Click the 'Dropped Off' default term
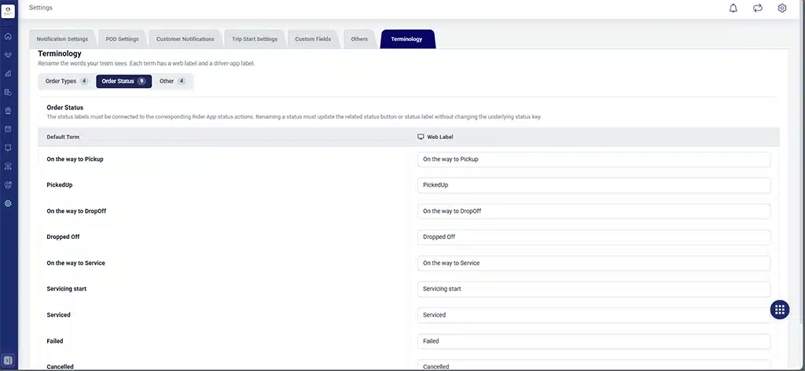Image resolution: width=805 pixels, height=371 pixels. (63, 237)
